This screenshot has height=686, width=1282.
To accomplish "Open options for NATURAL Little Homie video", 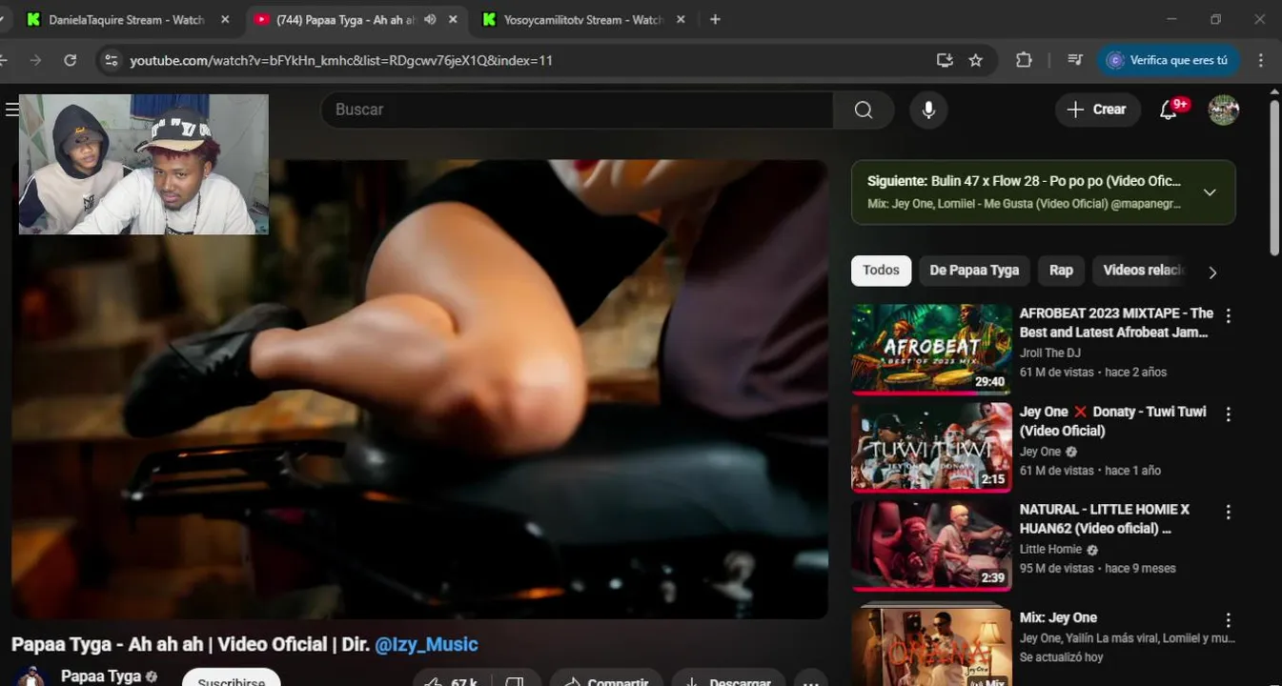I will [x=1229, y=513].
